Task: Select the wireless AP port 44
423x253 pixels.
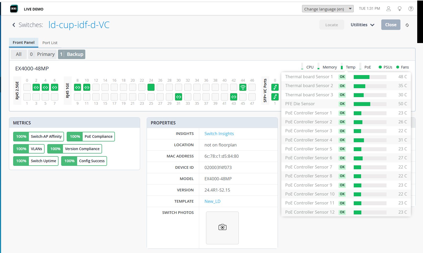Action: 243,87
